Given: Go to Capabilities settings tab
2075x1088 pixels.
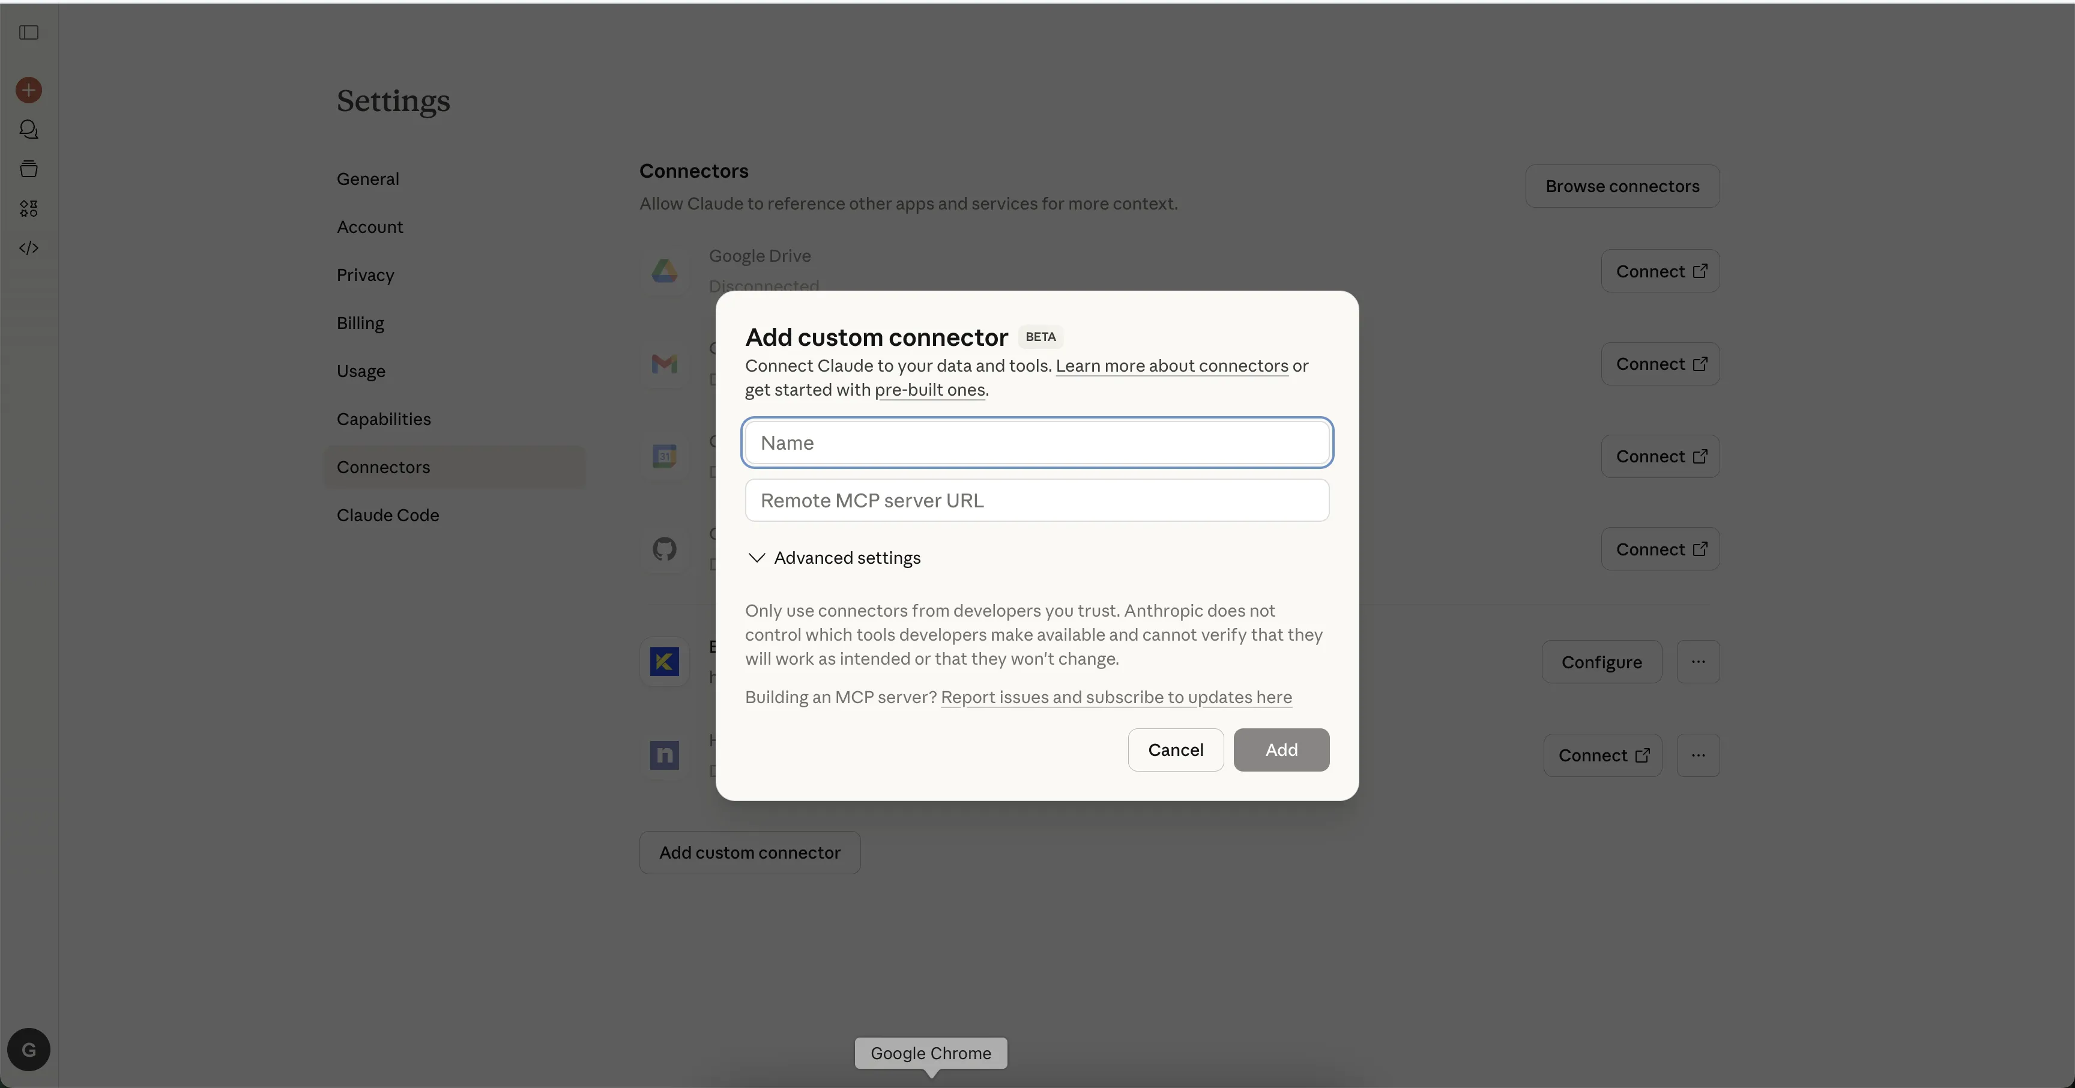Looking at the screenshot, I should pyautogui.click(x=384, y=419).
